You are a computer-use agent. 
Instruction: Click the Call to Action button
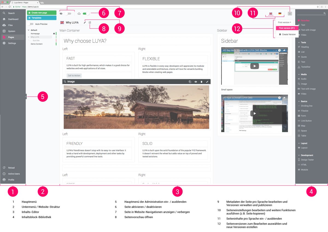(74, 75)
